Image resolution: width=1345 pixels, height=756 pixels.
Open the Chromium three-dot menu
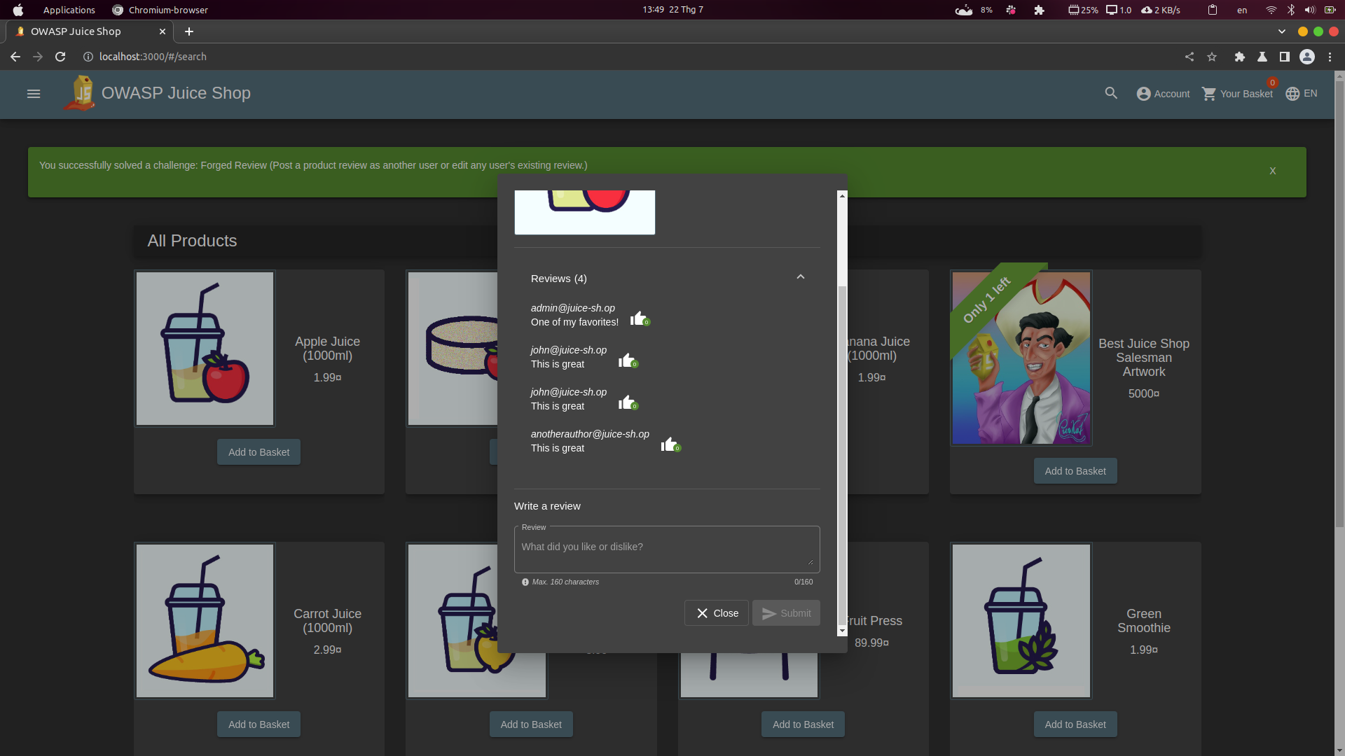(x=1330, y=57)
